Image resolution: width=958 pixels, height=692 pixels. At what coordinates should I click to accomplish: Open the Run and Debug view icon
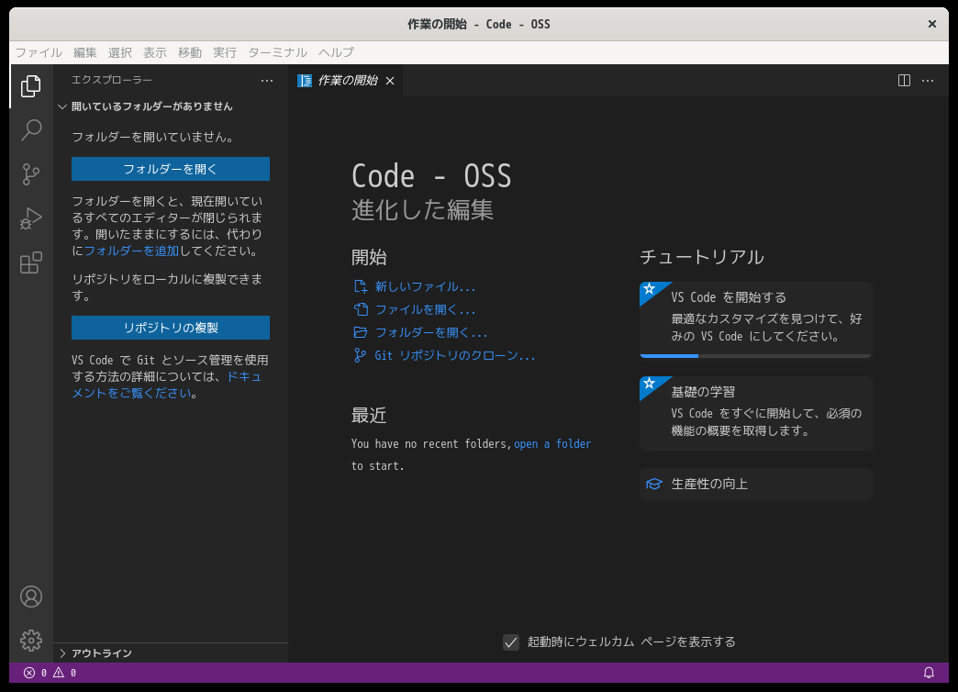point(31,218)
